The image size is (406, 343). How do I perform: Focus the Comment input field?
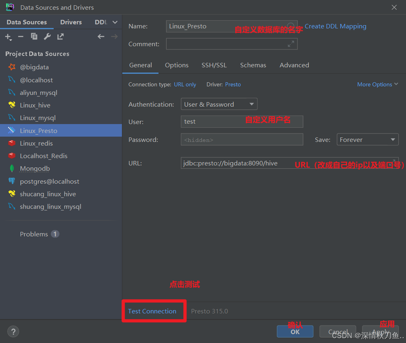coord(232,44)
